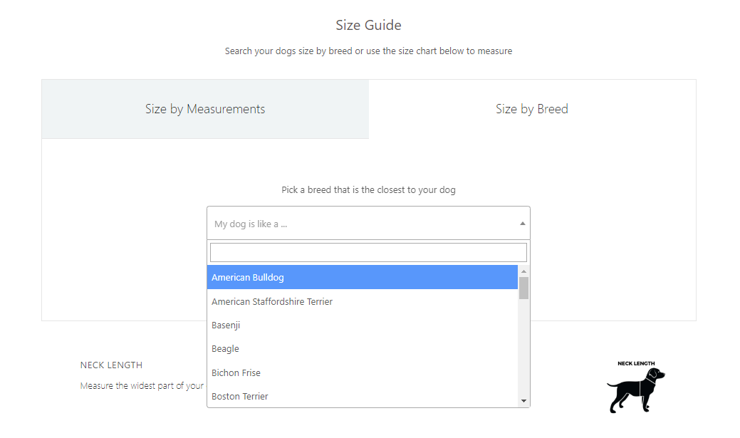Screen dimensions: 740x438
Task: Click the Size Guide page heading
Action: tap(368, 26)
